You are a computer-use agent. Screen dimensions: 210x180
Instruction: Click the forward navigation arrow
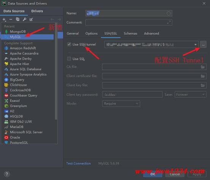(x=59, y=19)
